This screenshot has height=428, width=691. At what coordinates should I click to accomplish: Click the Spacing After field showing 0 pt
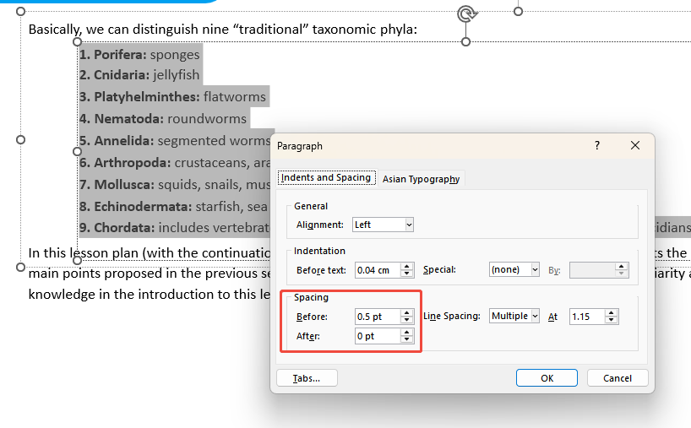pos(376,336)
